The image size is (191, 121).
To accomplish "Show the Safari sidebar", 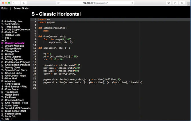I will (24, 3).
